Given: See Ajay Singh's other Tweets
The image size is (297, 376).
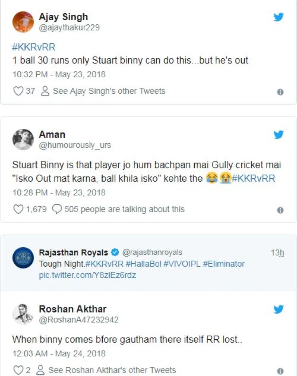Looking at the screenshot, I should [x=104, y=91].
